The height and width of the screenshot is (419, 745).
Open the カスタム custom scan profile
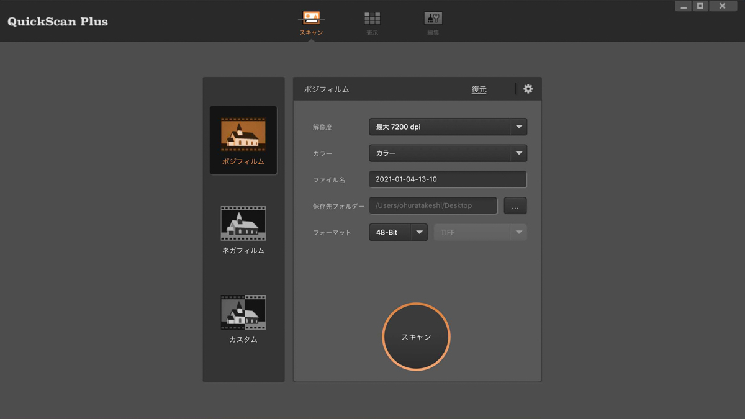(243, 312)
